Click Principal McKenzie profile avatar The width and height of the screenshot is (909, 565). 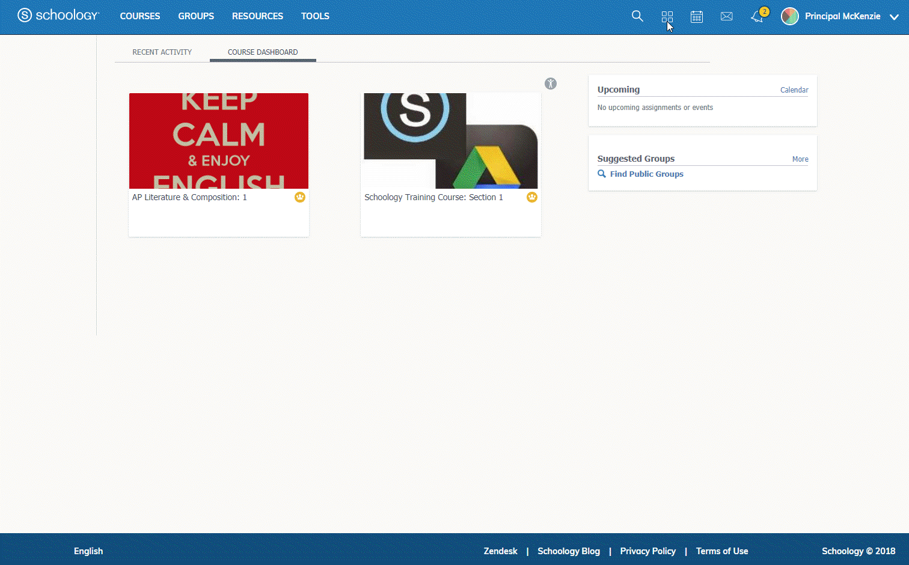pyautogui.click(x=789, y=16)
